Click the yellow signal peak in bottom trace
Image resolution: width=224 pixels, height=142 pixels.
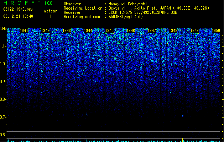coord(183,140)
